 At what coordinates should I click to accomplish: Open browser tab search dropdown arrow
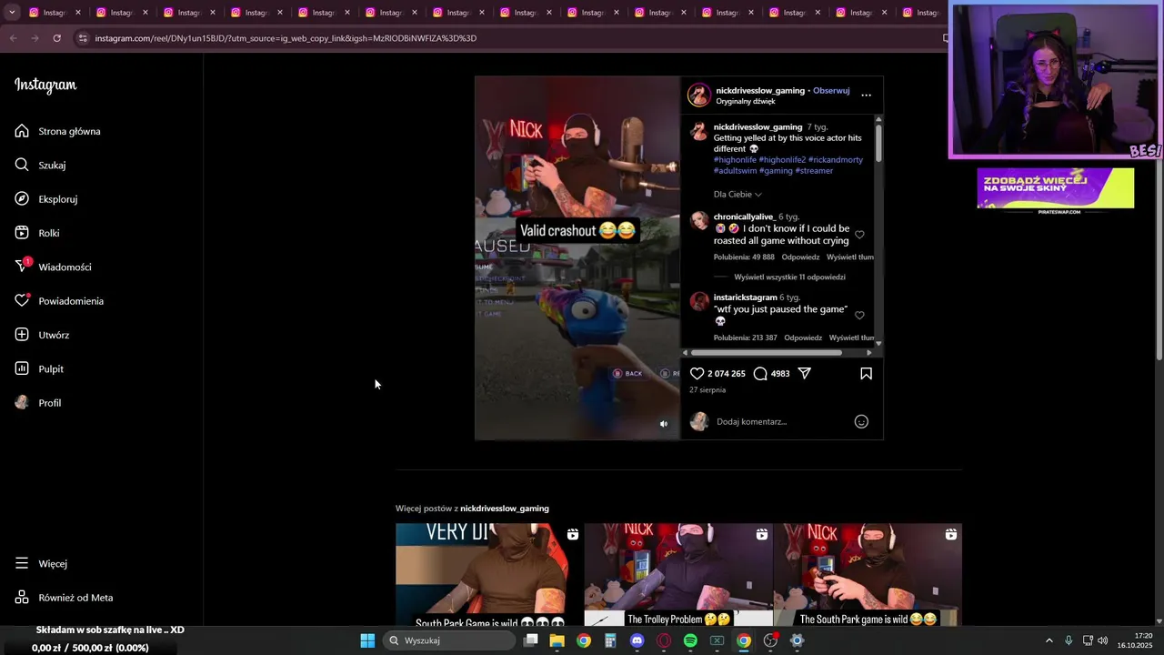coord(12,13)
